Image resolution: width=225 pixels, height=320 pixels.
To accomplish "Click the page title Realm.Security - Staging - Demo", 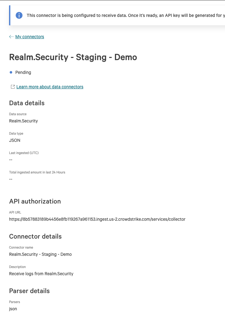I will [x=73, y=57].
